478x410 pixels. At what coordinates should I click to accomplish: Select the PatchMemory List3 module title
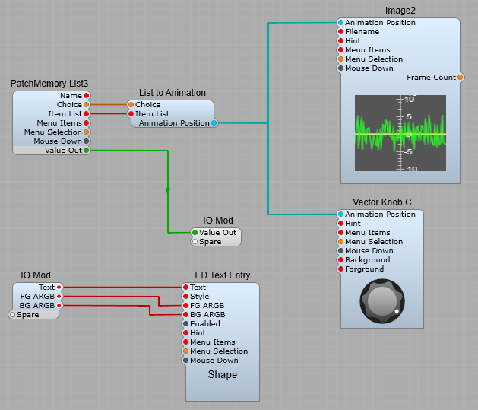tap(49, 83)
